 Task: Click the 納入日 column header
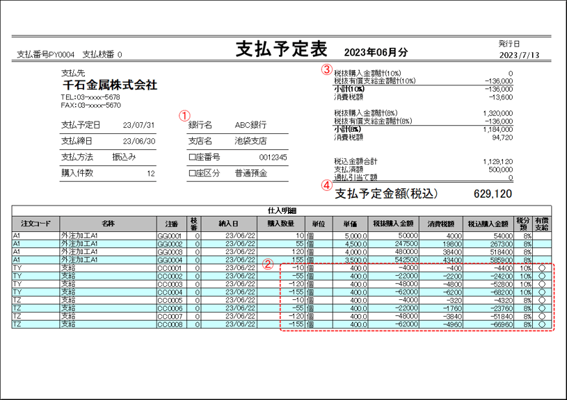[x=229, y=224]
